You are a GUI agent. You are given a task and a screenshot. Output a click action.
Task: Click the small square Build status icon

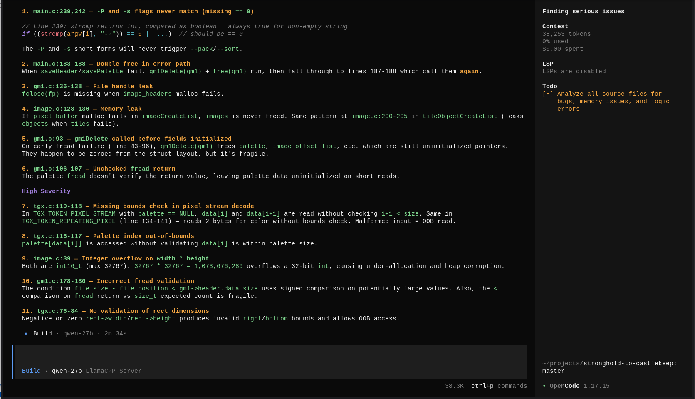tap(25, 334)
